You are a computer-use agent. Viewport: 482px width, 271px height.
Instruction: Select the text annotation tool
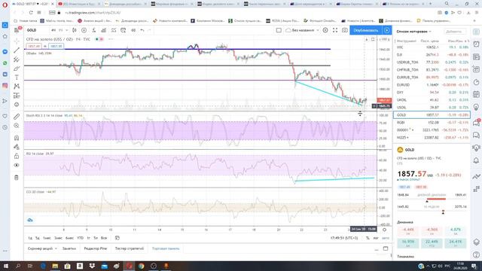pyautogui.click(x=17, y=78)
